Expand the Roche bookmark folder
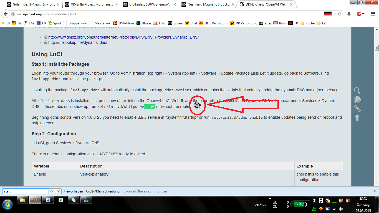 [307, 23]
